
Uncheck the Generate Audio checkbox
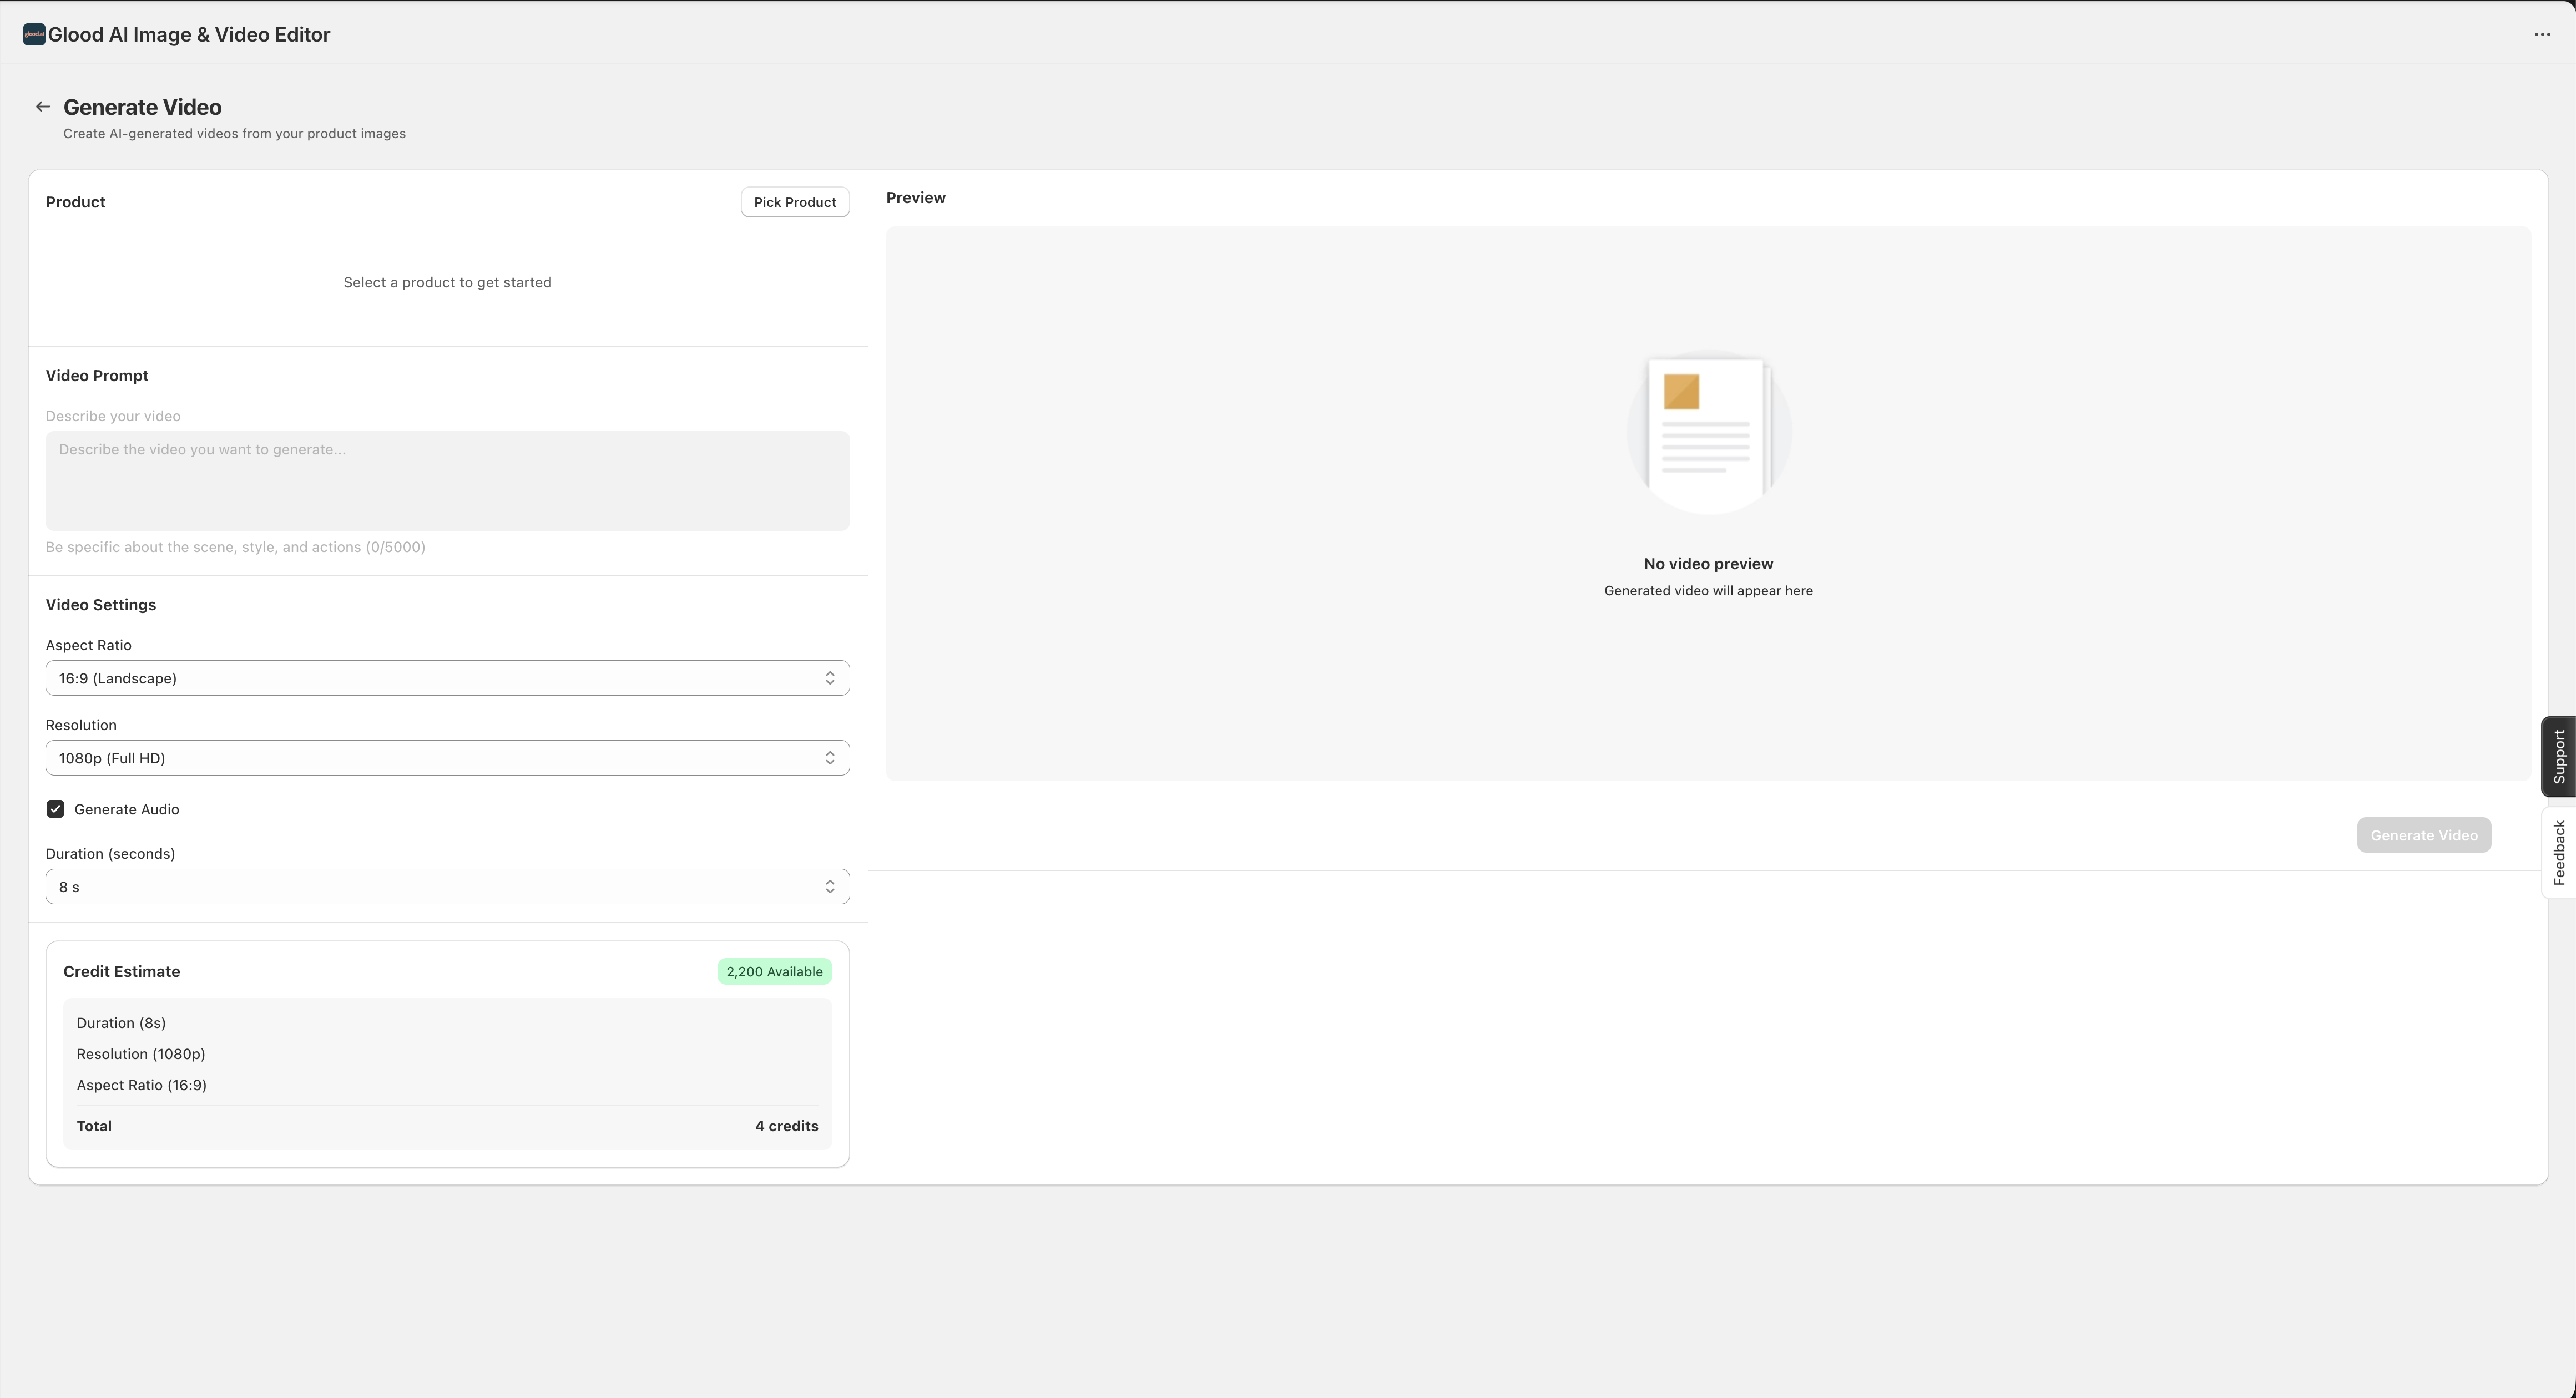pyautogui.click(x=55, y=808)
